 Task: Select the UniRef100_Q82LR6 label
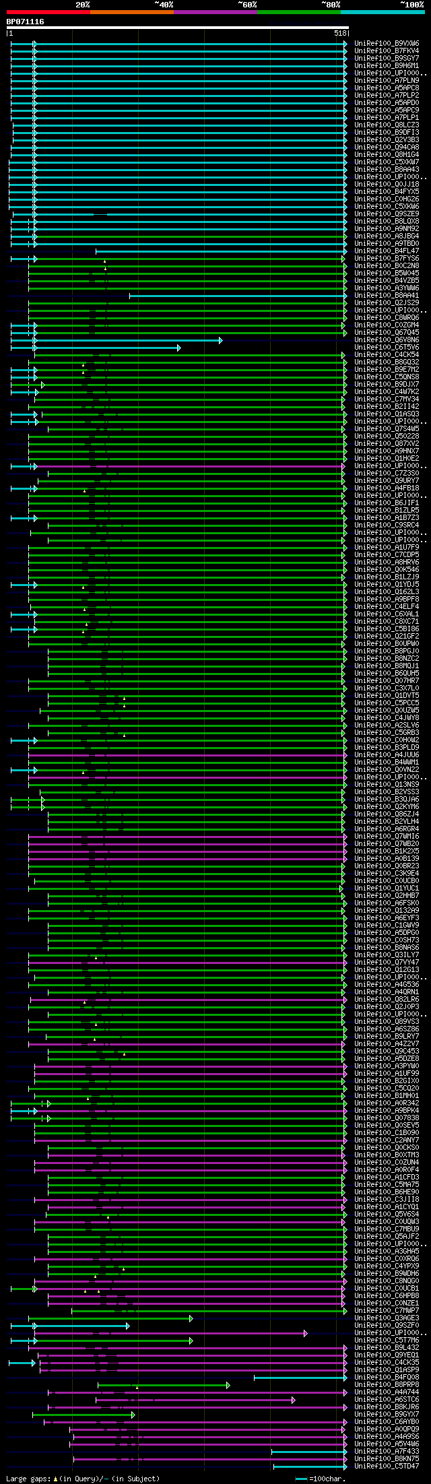point(387,1000)
